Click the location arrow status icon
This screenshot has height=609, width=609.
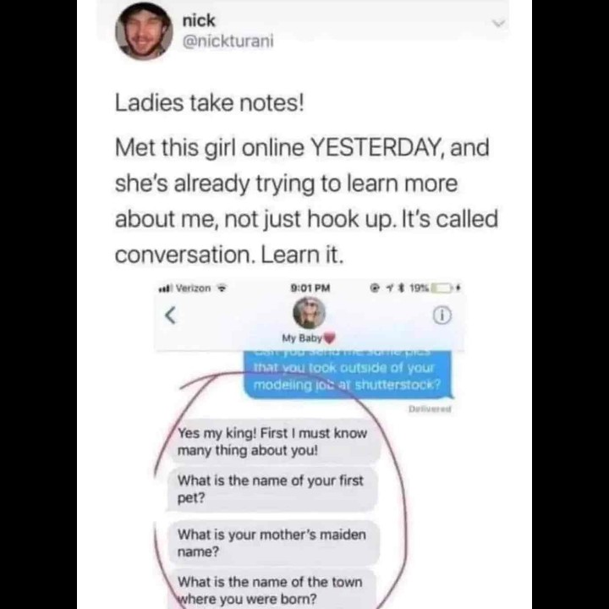point(389,288)
